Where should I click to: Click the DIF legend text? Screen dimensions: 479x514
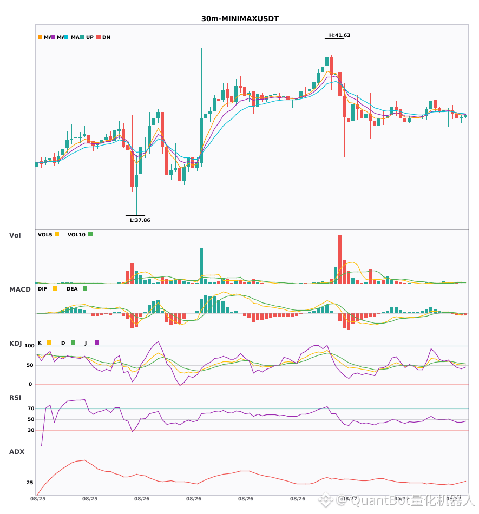point(42,289)
